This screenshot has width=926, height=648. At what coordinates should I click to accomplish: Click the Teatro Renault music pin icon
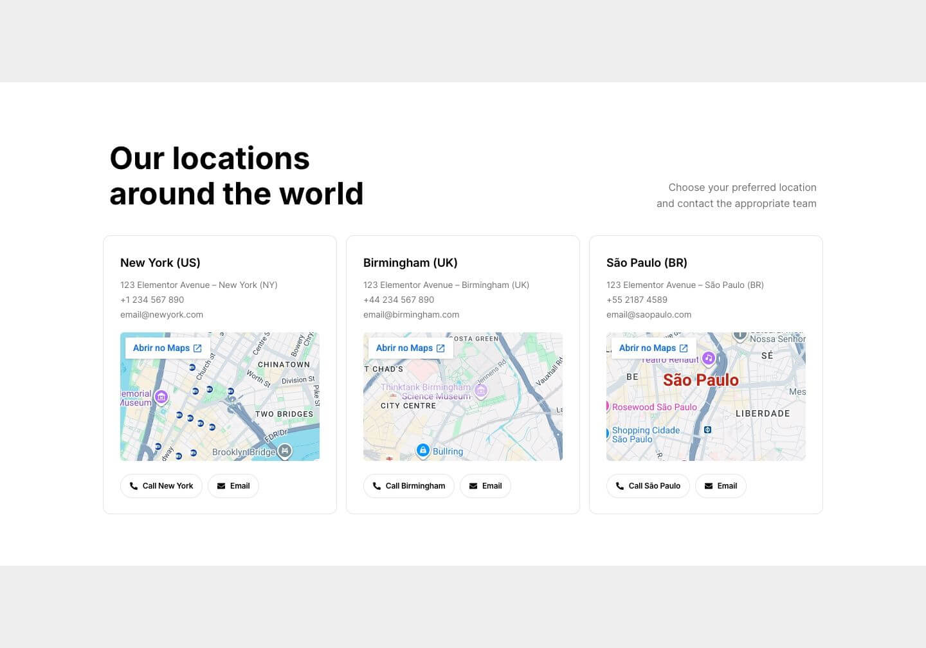(x=708, y=358)
